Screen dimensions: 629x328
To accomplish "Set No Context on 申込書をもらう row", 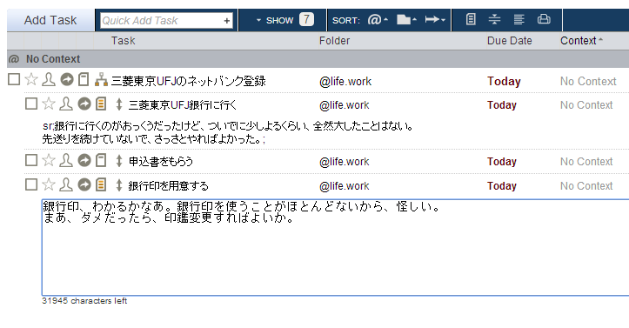I will tap(586, 162).
